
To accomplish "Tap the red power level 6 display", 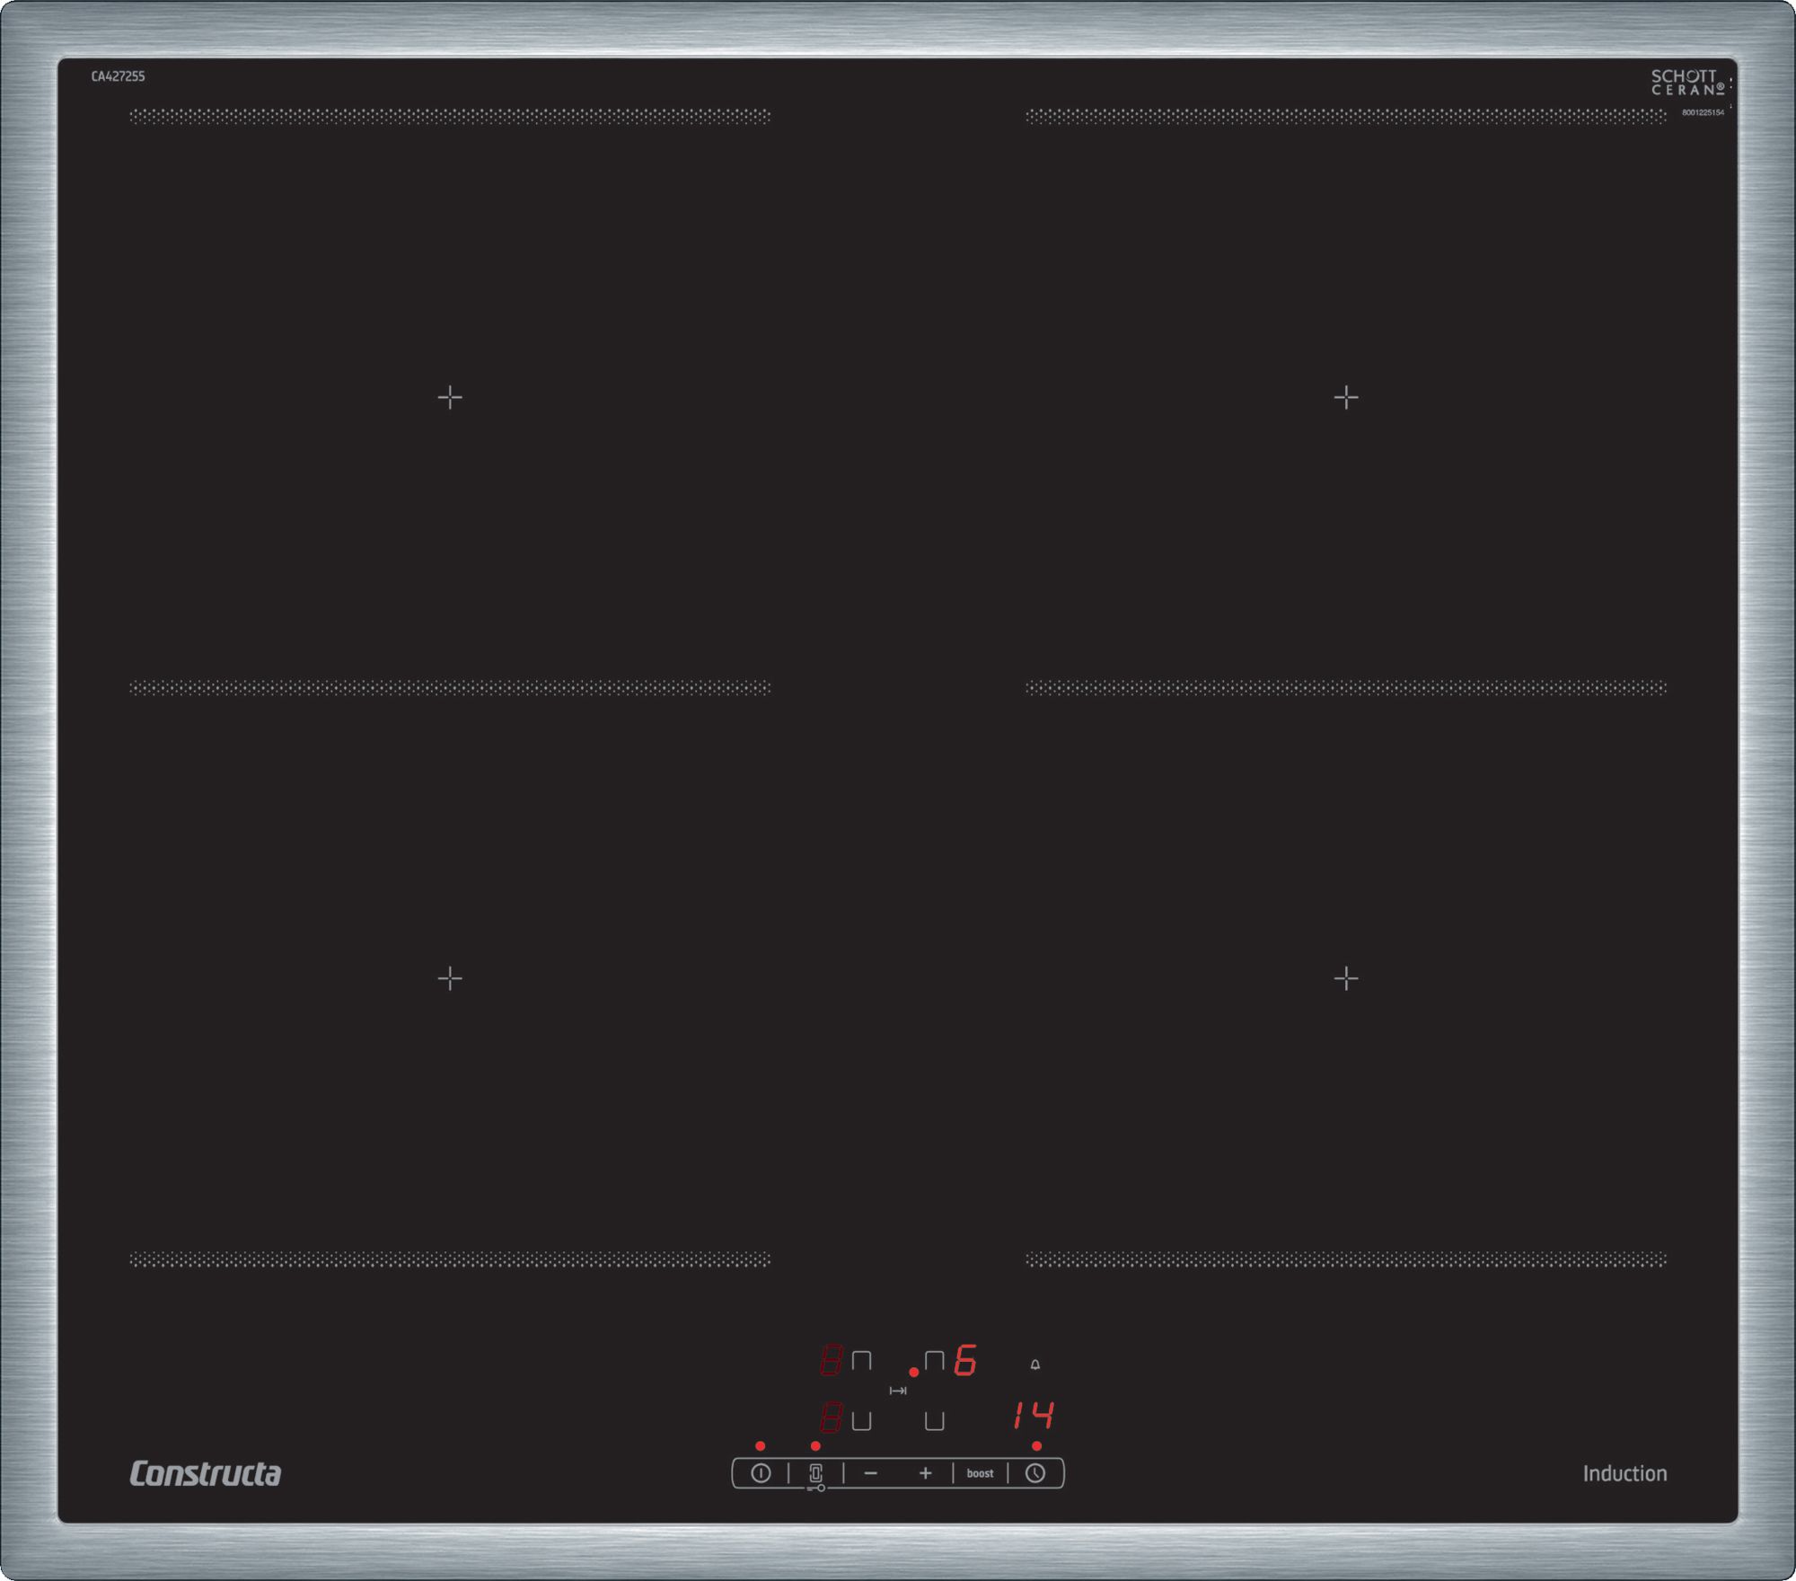I will tap(965, 1361).
